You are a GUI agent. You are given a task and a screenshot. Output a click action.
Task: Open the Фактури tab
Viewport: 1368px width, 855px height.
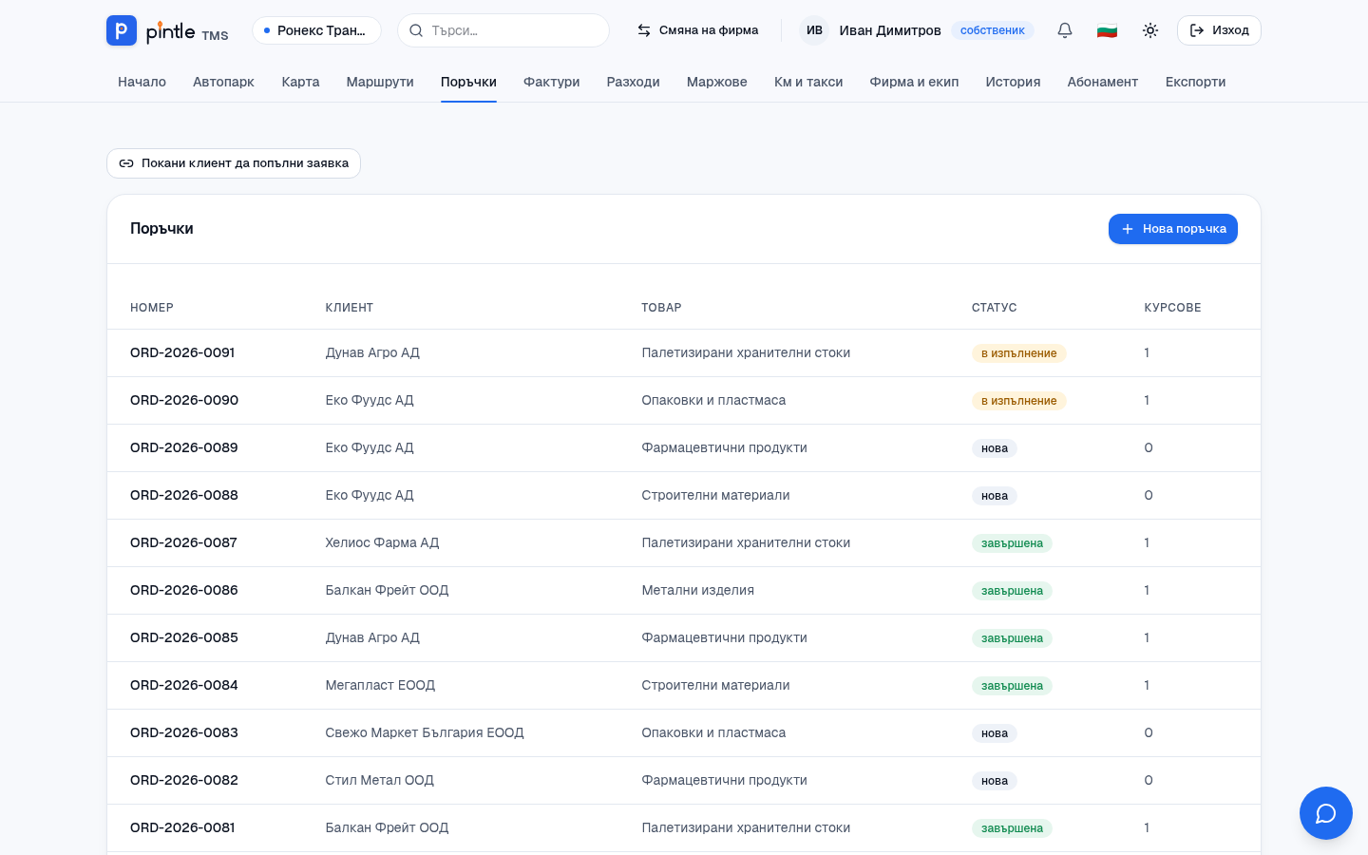click(x=552, y=82)
